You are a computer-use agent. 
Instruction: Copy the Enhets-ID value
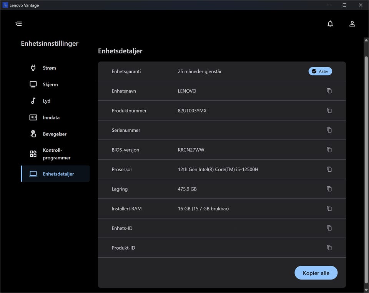coord(329,228)
